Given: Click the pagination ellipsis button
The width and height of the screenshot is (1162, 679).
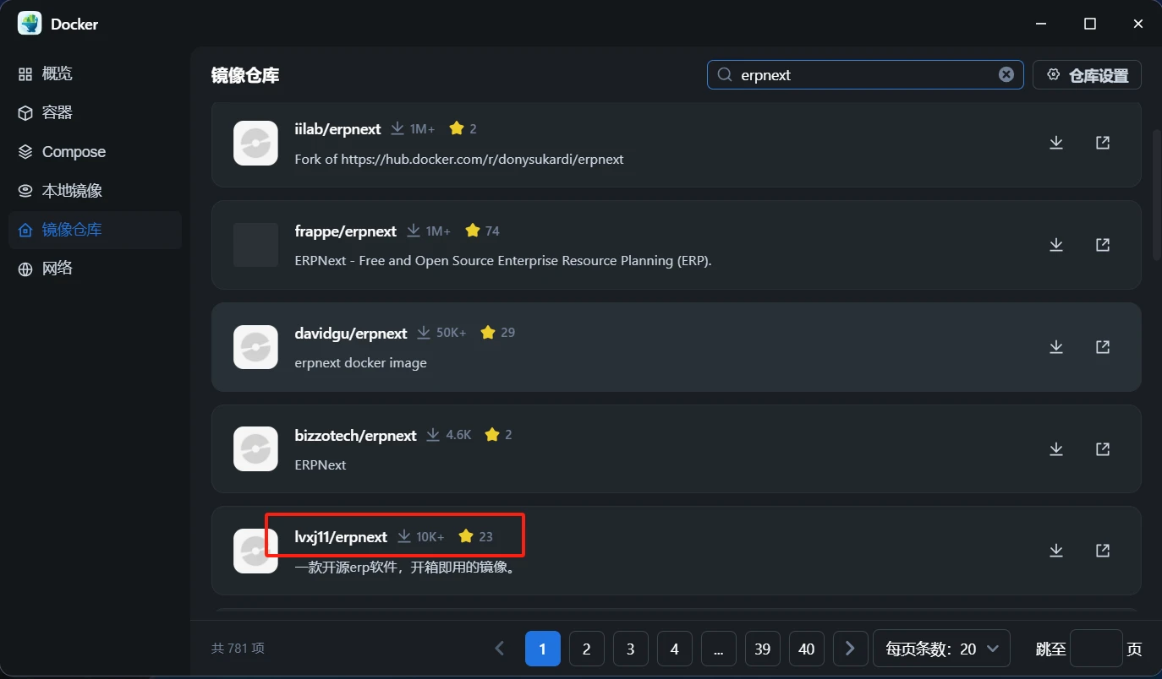Looking at the screenshot, I should click(x=719, y=649).
